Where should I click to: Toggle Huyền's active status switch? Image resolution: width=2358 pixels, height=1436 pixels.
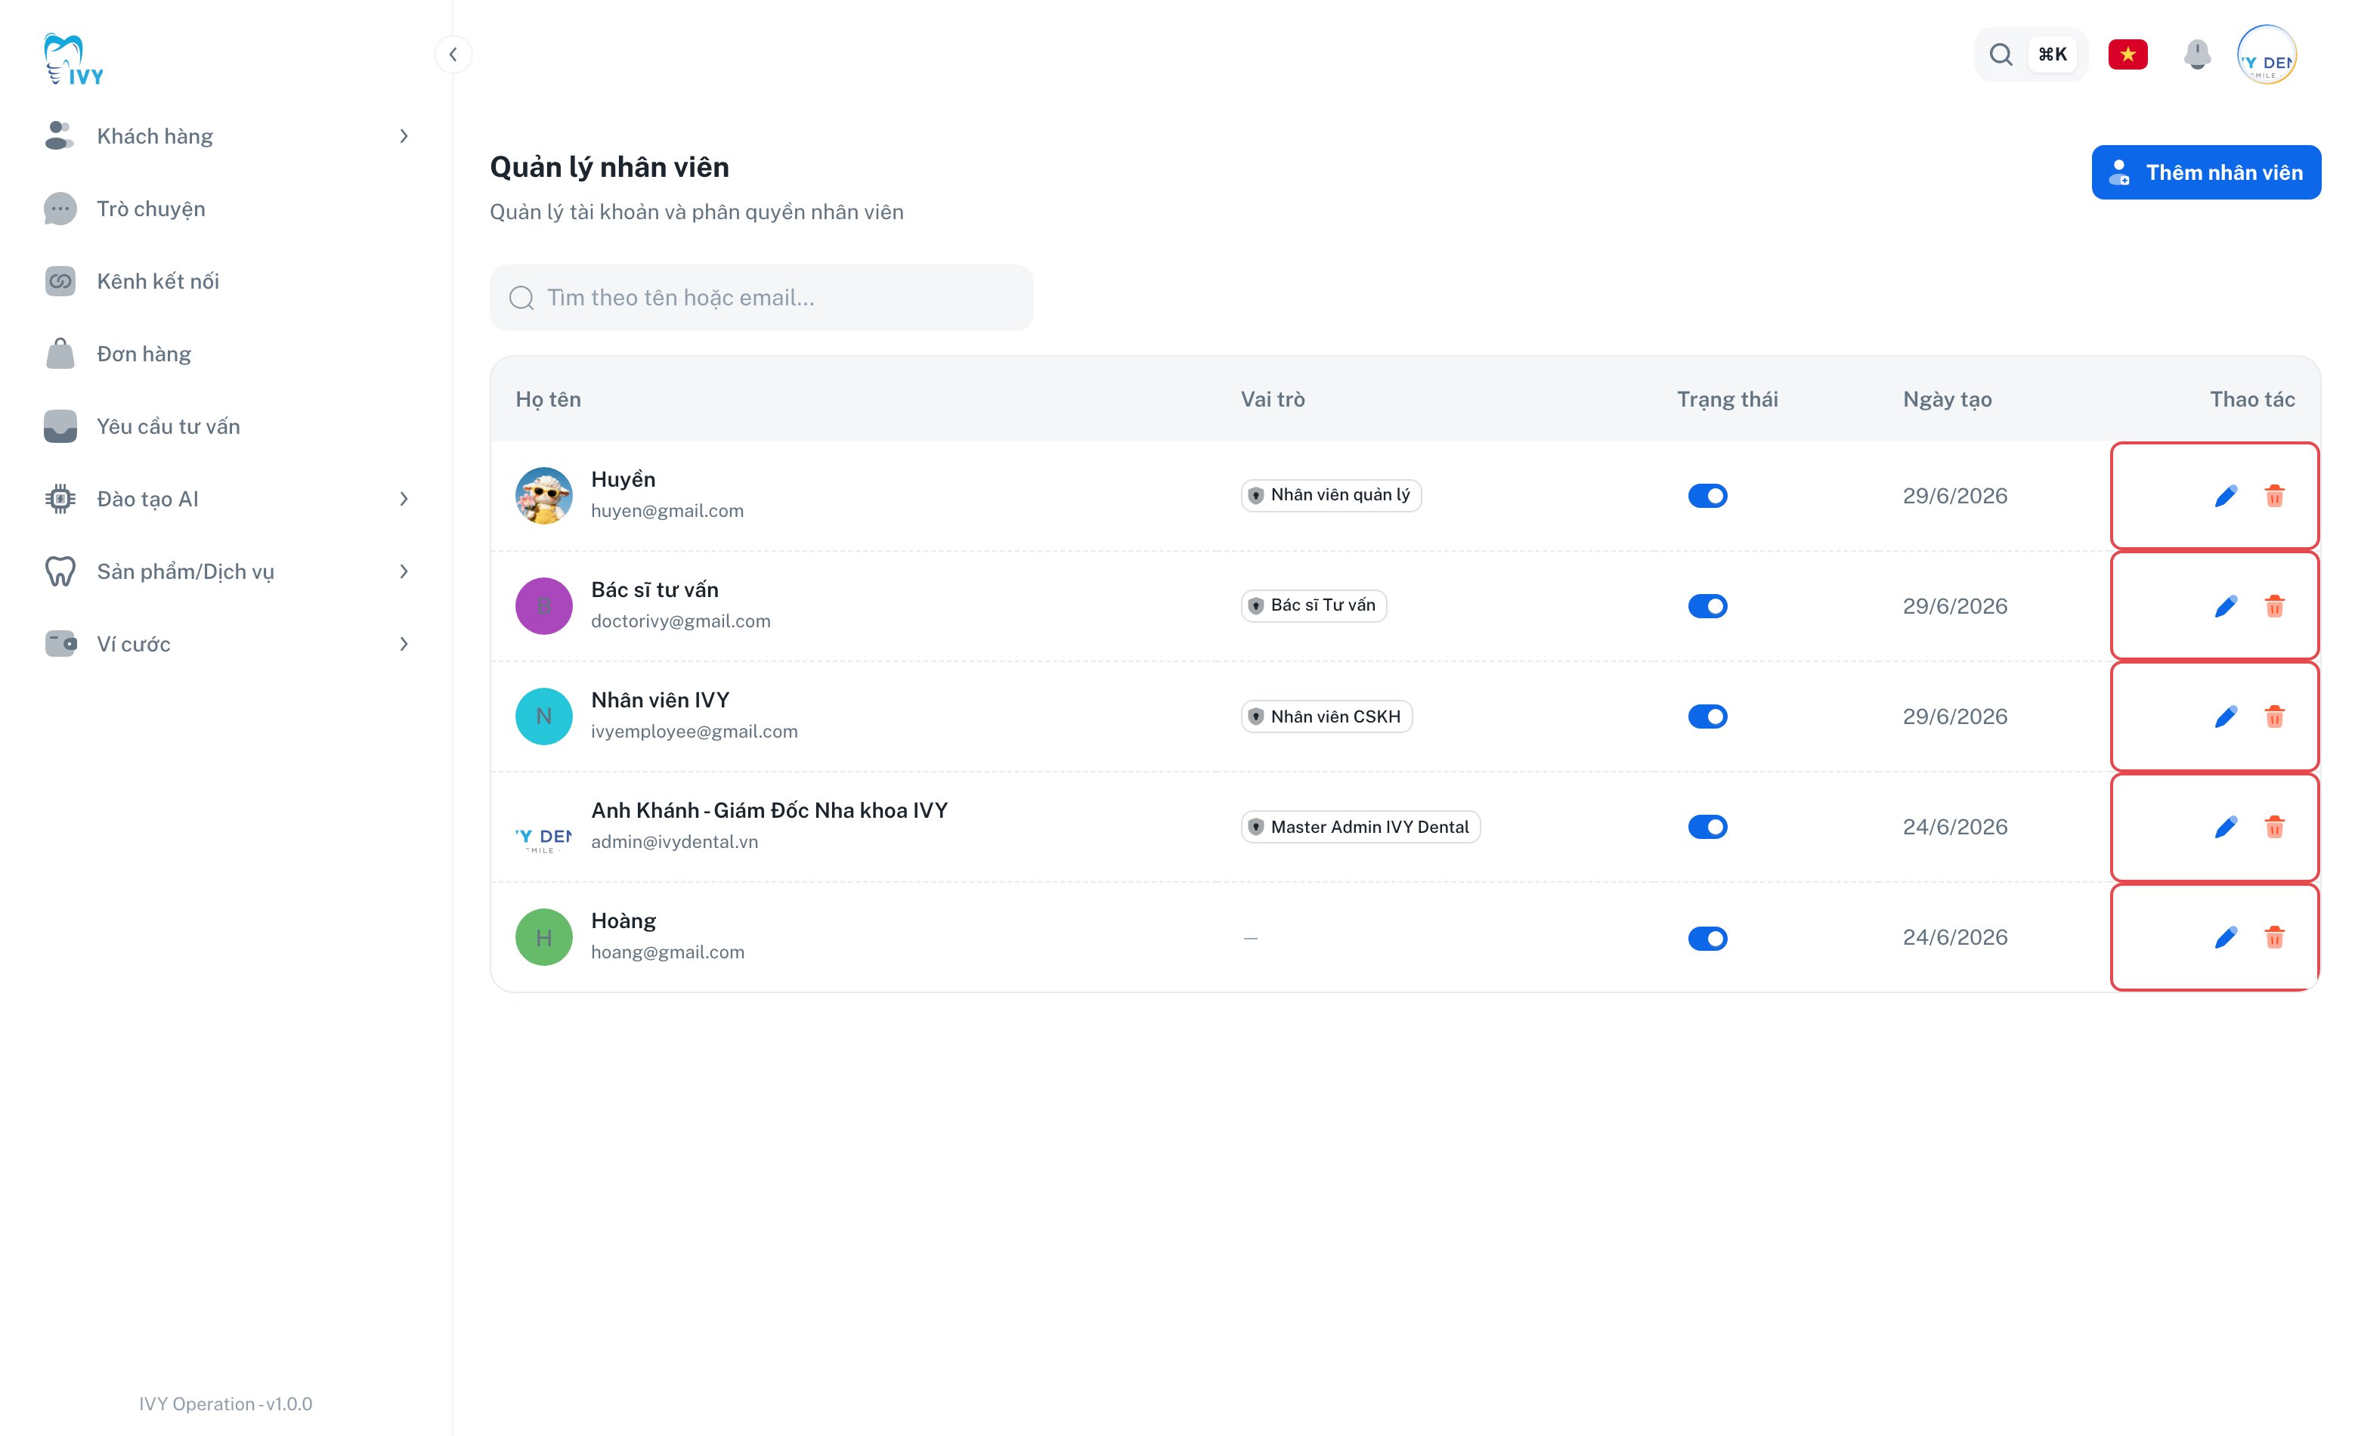coord(1707,496)
